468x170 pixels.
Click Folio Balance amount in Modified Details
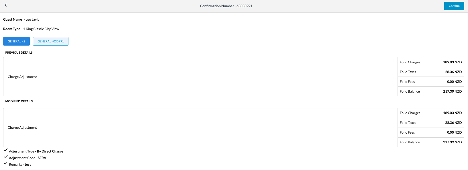click(x=452, y=142)
